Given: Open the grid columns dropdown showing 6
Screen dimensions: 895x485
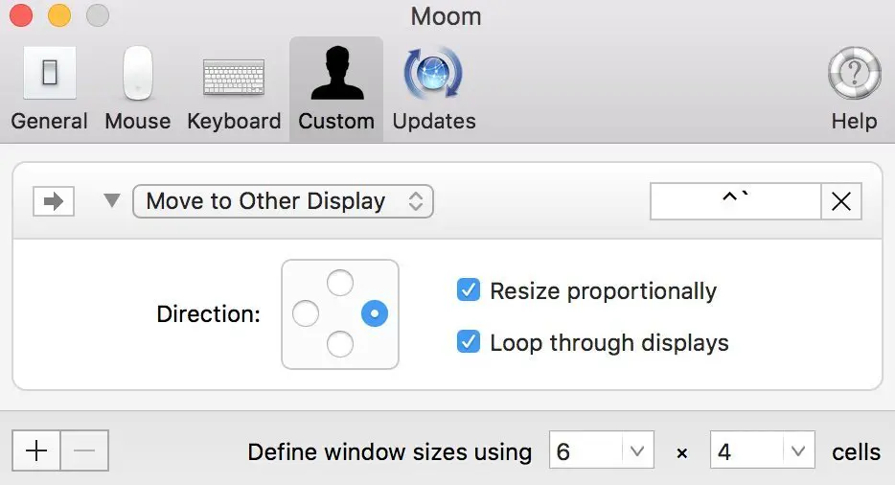Looking at the screenshot, I should point(602,450).
